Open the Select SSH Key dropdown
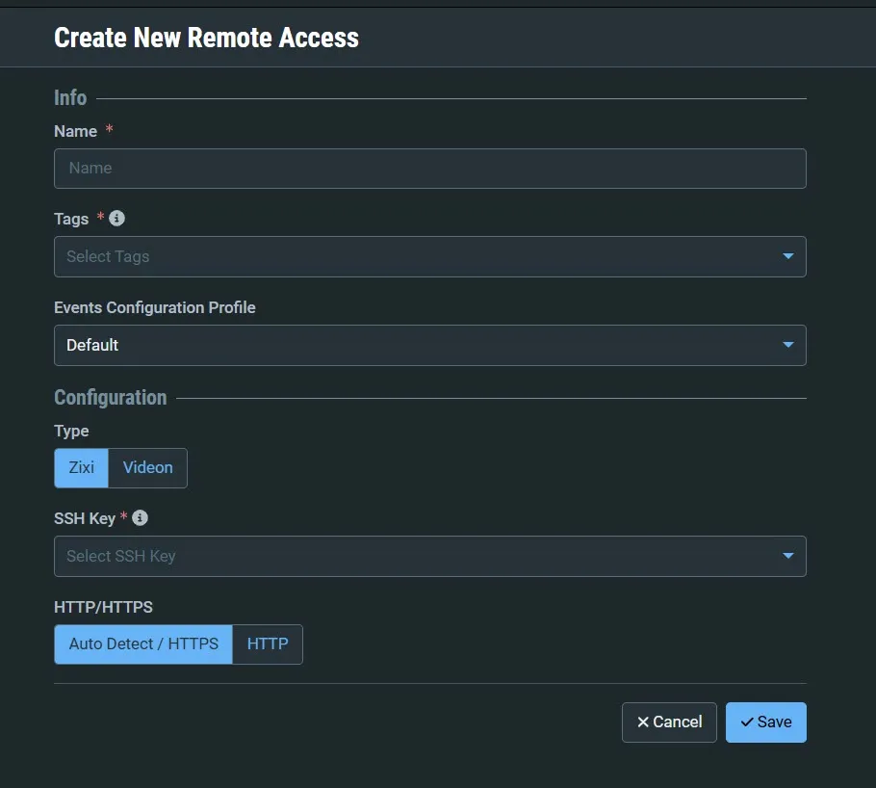Screen dimensions: 876x788 coord(430,557)
